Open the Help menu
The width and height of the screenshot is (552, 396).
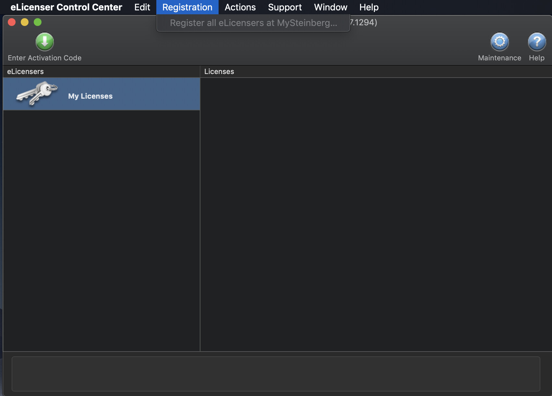[x=368, y=7]
